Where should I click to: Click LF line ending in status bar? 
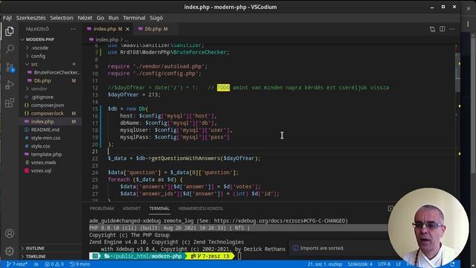click(399, 264)
